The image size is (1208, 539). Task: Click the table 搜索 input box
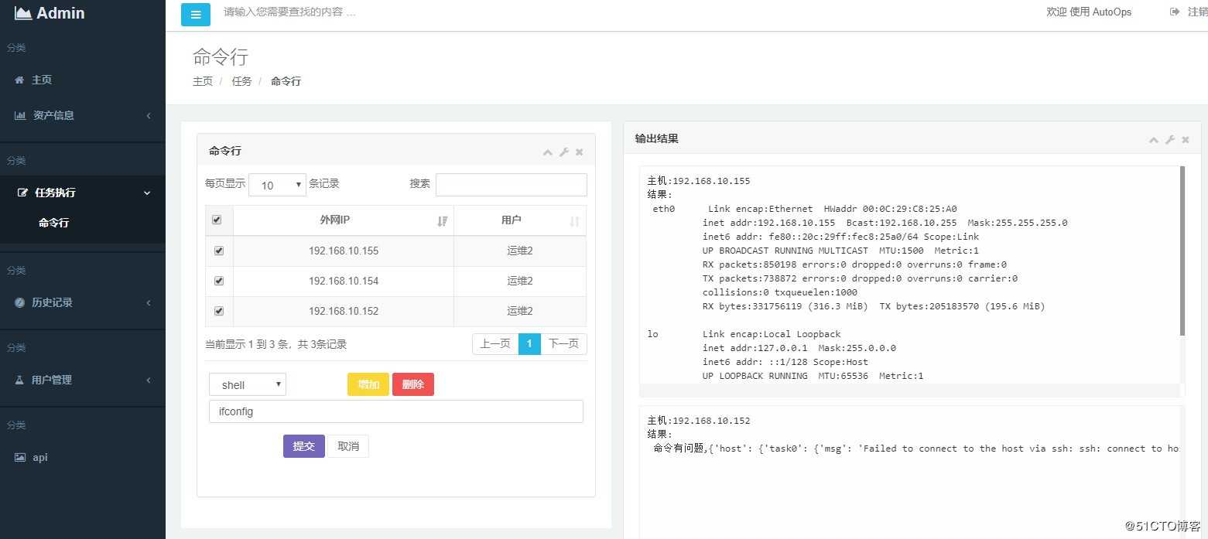pyautogui.click(x=512, y=185)
